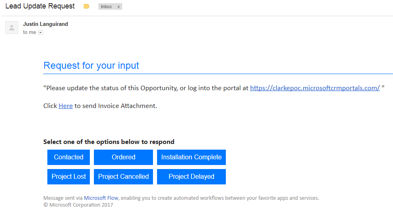Click the "Select one of the options" prompt text
Image resolution: width=393 pixels, height=220 pixels.
pyautogui.click(x=109, y=142)
